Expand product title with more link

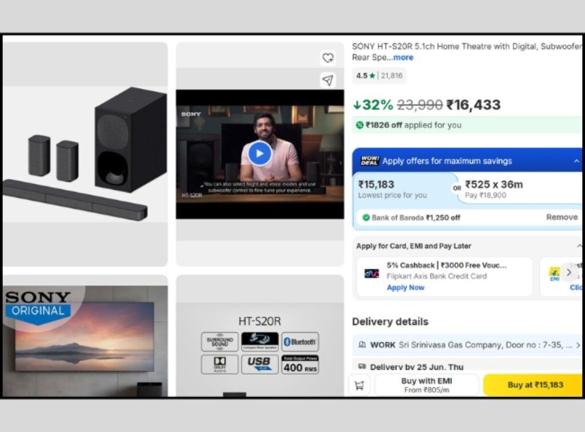403,58
